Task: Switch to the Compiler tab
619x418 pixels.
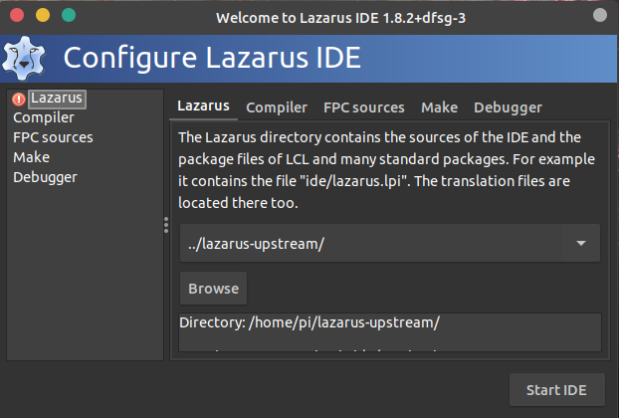Action: click(x=277, y=107)
